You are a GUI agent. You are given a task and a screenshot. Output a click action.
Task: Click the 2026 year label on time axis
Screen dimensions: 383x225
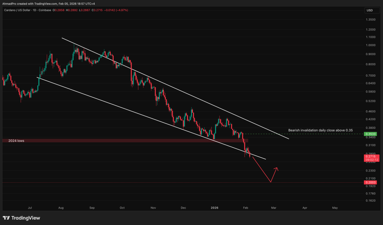click(214, 208)
